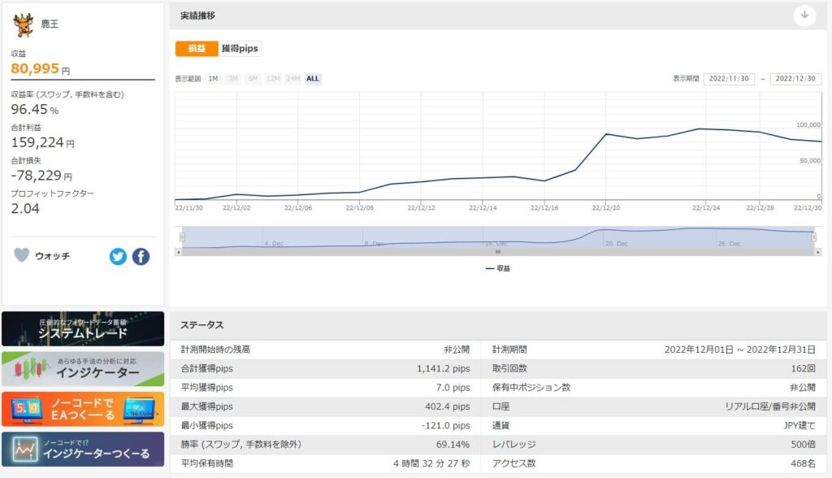Click the left handle of chart navigator

pyautogui.click(x=182, y=237)
